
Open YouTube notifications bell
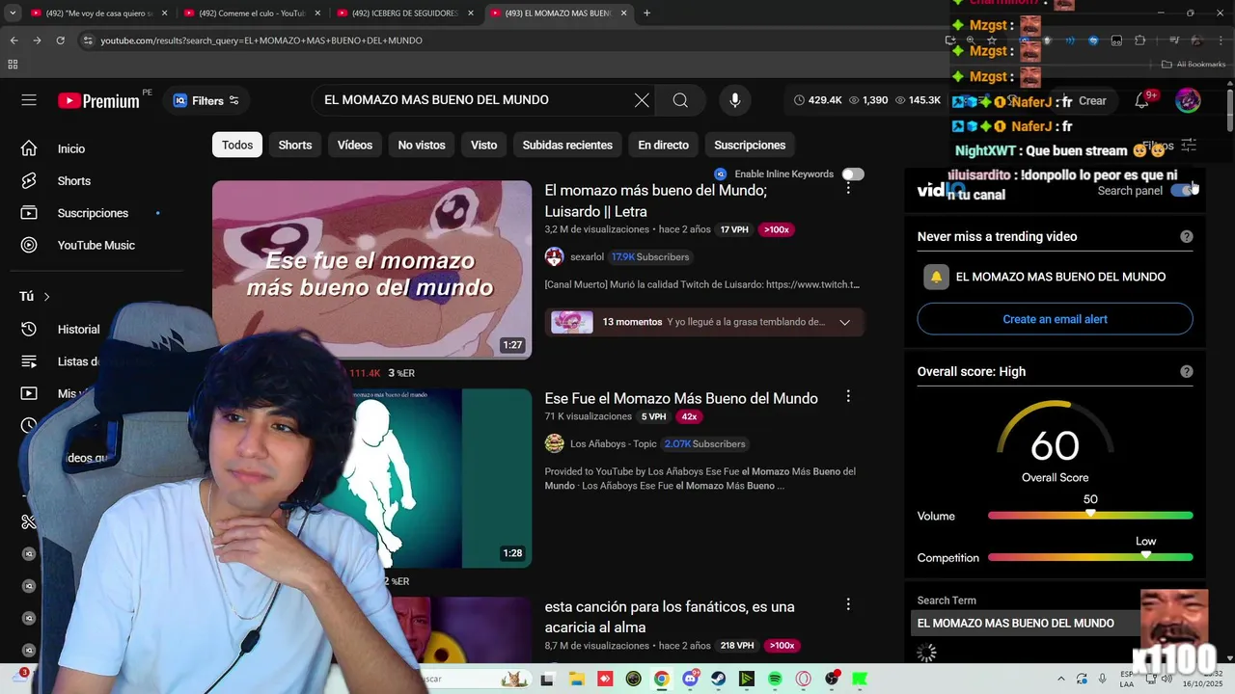coord(1142,100)
